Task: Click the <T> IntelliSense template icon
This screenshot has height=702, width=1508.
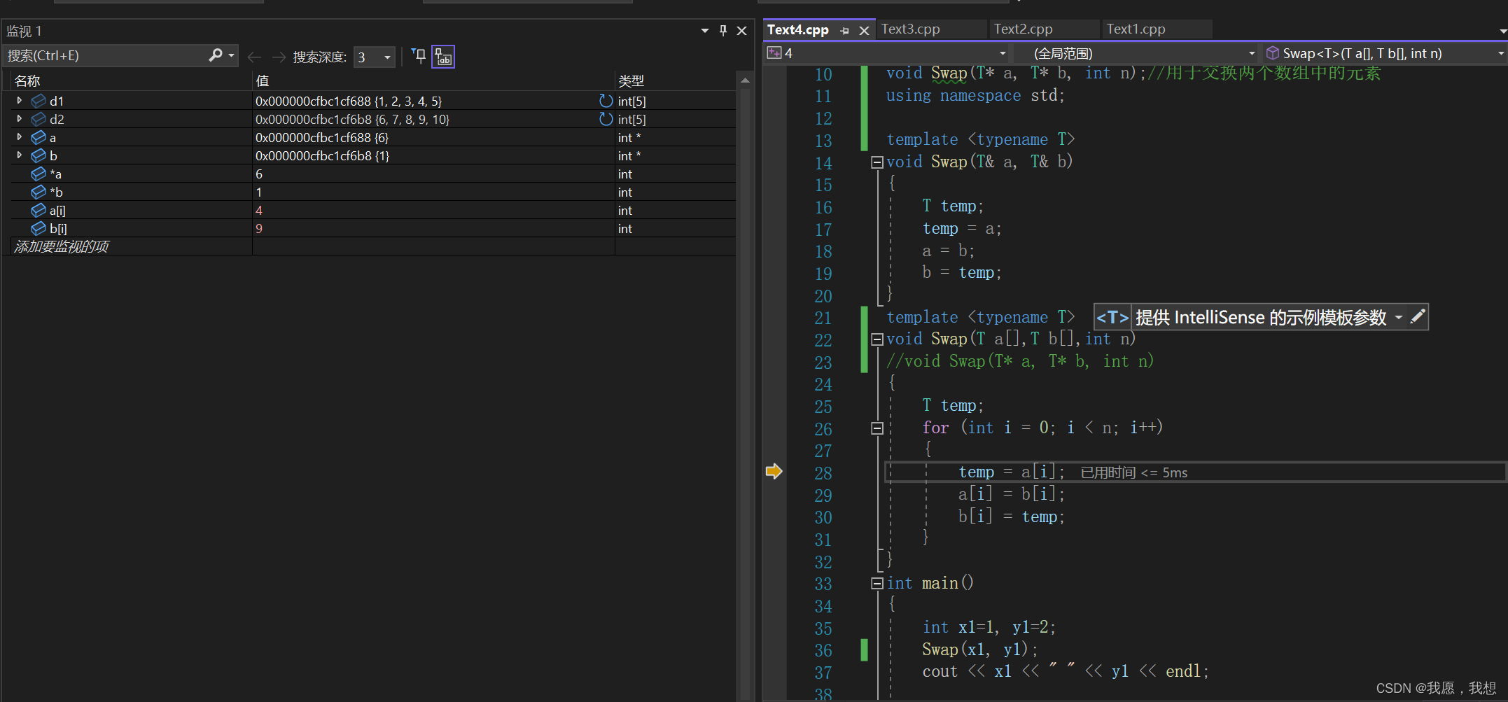Action: pos(1112,317)
